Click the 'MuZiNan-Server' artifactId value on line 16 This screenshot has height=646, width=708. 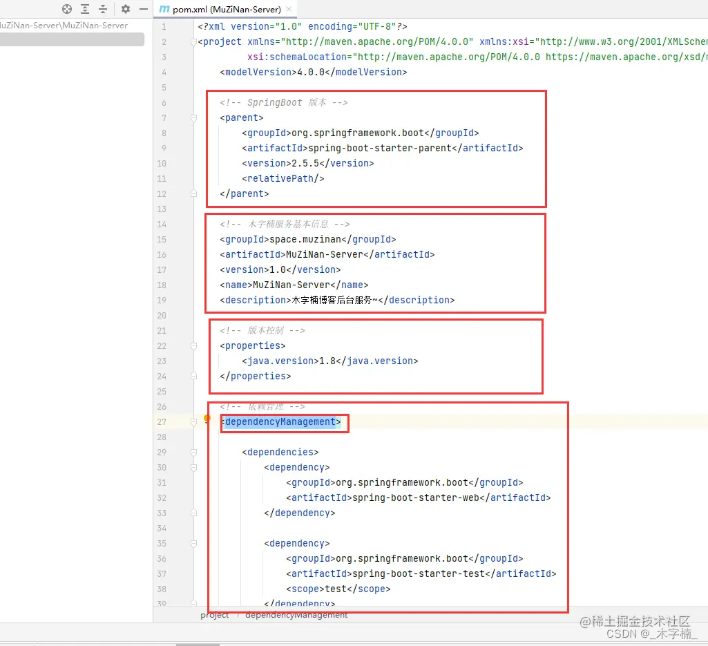325,255
